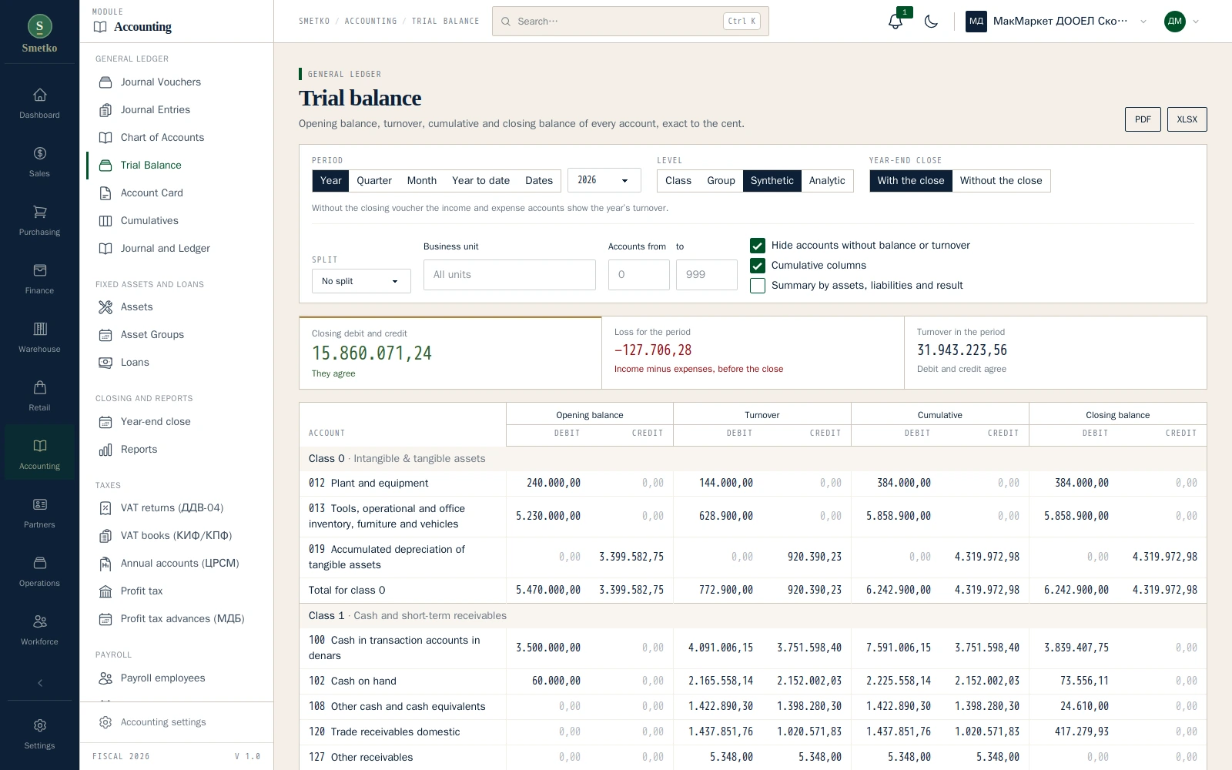Open the Settings gear in sidebar

(39, 734)
